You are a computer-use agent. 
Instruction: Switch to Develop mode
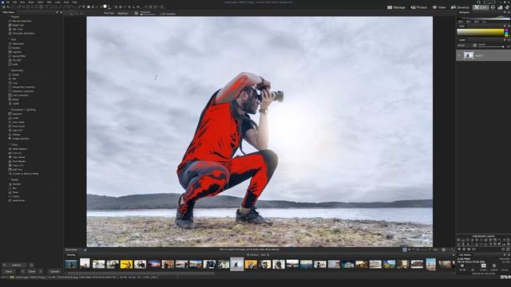click(460, 7)
